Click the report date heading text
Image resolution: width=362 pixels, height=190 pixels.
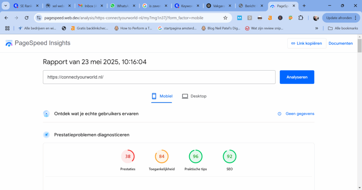(x=95, y=62)
